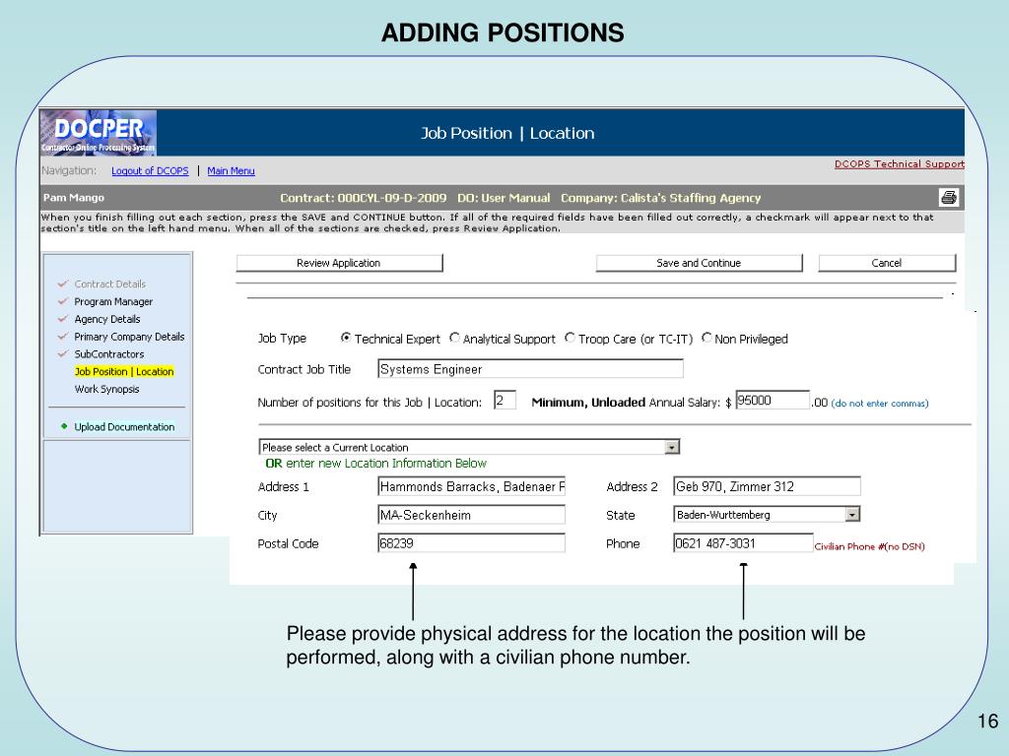
Task: Click Address 2 field
Action: [767, 486]
